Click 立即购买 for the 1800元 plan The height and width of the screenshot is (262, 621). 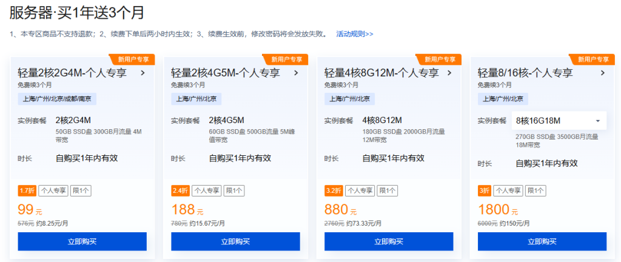pos(542,241)
